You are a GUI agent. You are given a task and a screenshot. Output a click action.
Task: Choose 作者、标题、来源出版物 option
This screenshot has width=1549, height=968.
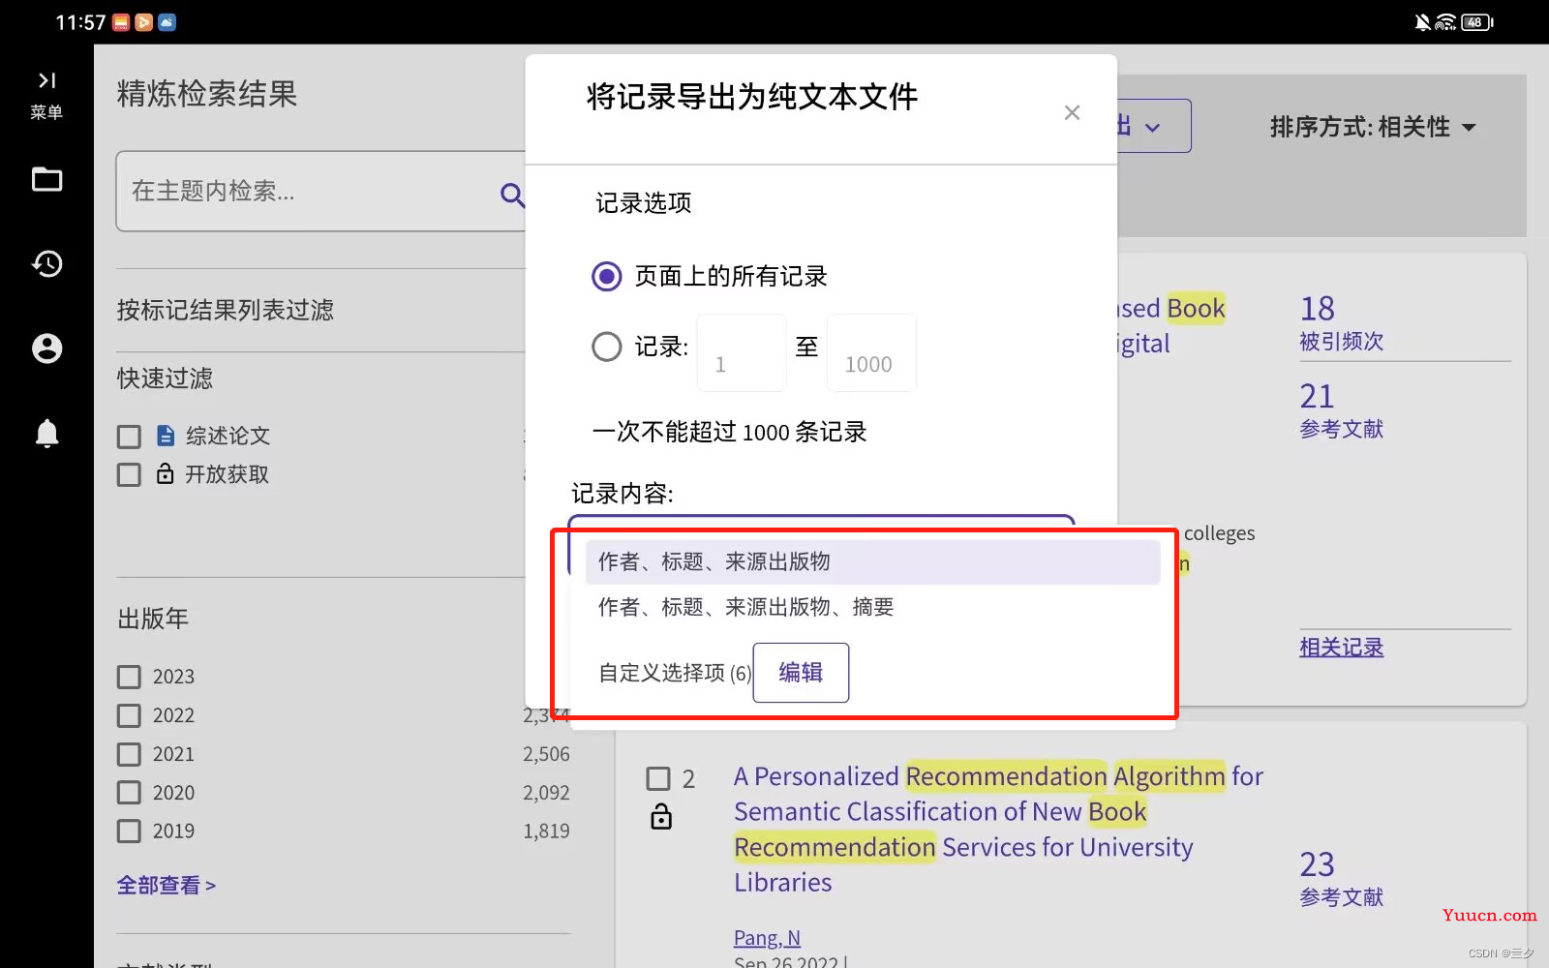point(872,561)
